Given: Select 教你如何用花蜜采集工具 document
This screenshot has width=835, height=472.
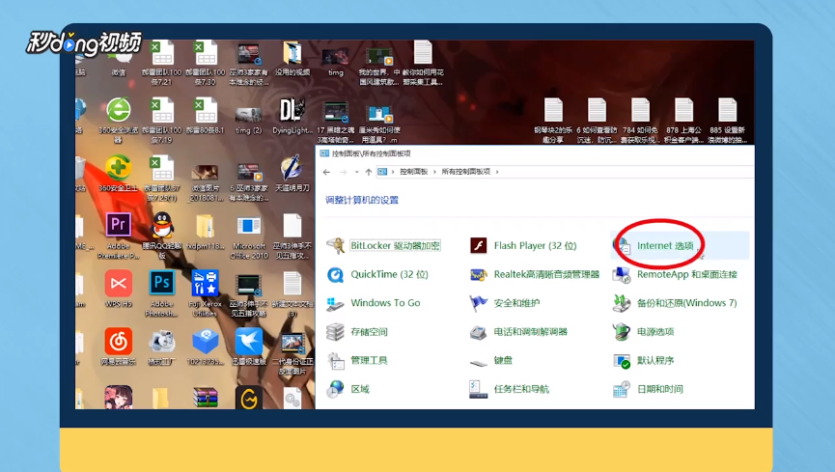Looking at the screenshot, I should (423, 63).
